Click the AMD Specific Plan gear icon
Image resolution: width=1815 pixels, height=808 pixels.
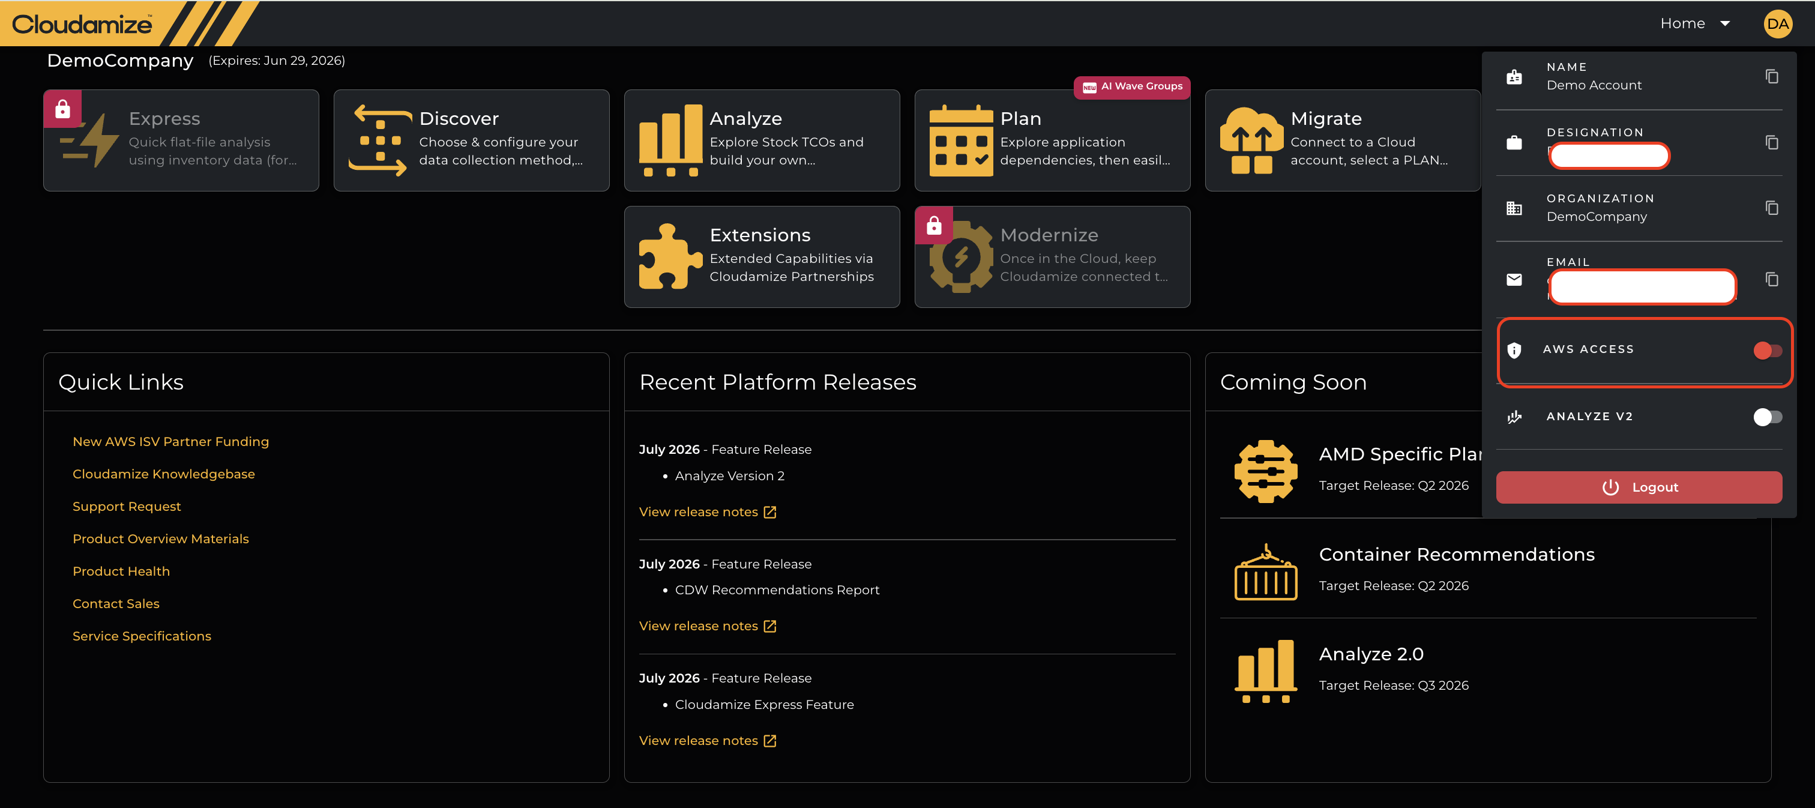1265,471
